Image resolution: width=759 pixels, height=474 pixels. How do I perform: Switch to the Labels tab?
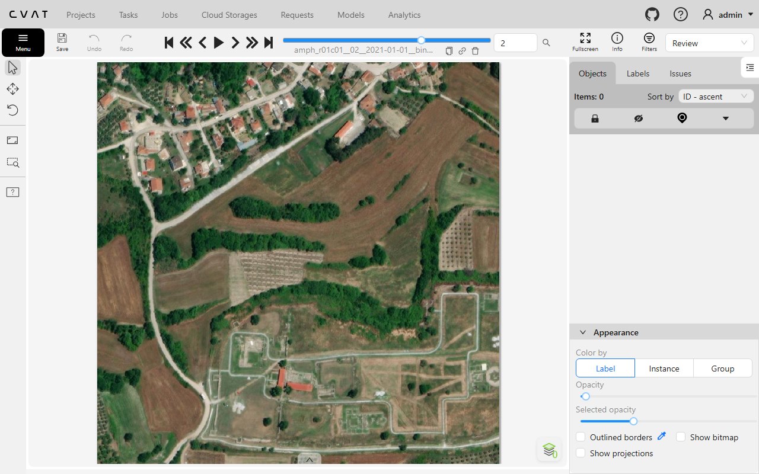coord(638,73)
